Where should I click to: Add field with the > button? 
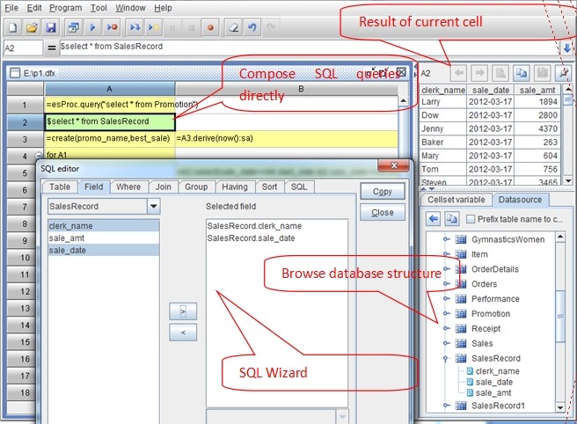click(183, 311)
